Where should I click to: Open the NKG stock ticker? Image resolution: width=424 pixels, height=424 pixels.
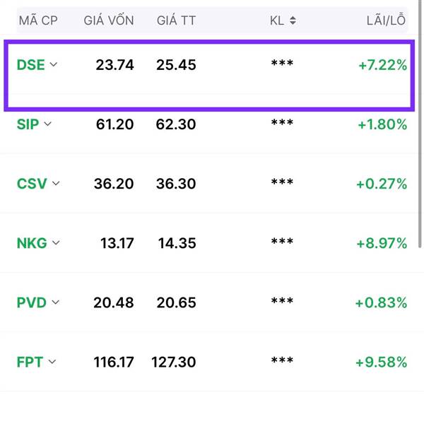(32, 243)
